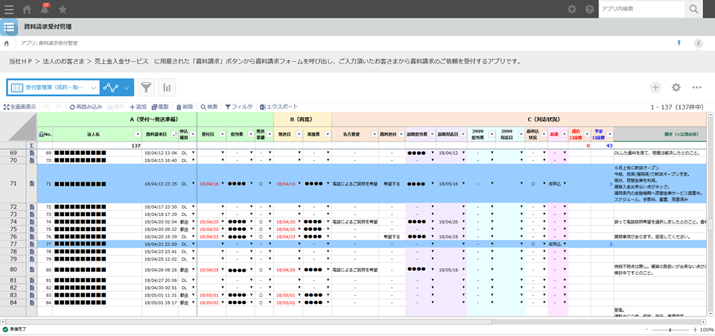Open the filter funnel icon button
Screen dimensions: 715x336
146,88
